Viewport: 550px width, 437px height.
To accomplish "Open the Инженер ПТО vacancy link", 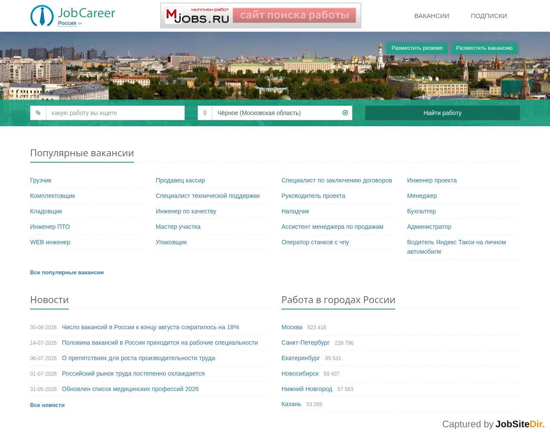I will point(50,227).
